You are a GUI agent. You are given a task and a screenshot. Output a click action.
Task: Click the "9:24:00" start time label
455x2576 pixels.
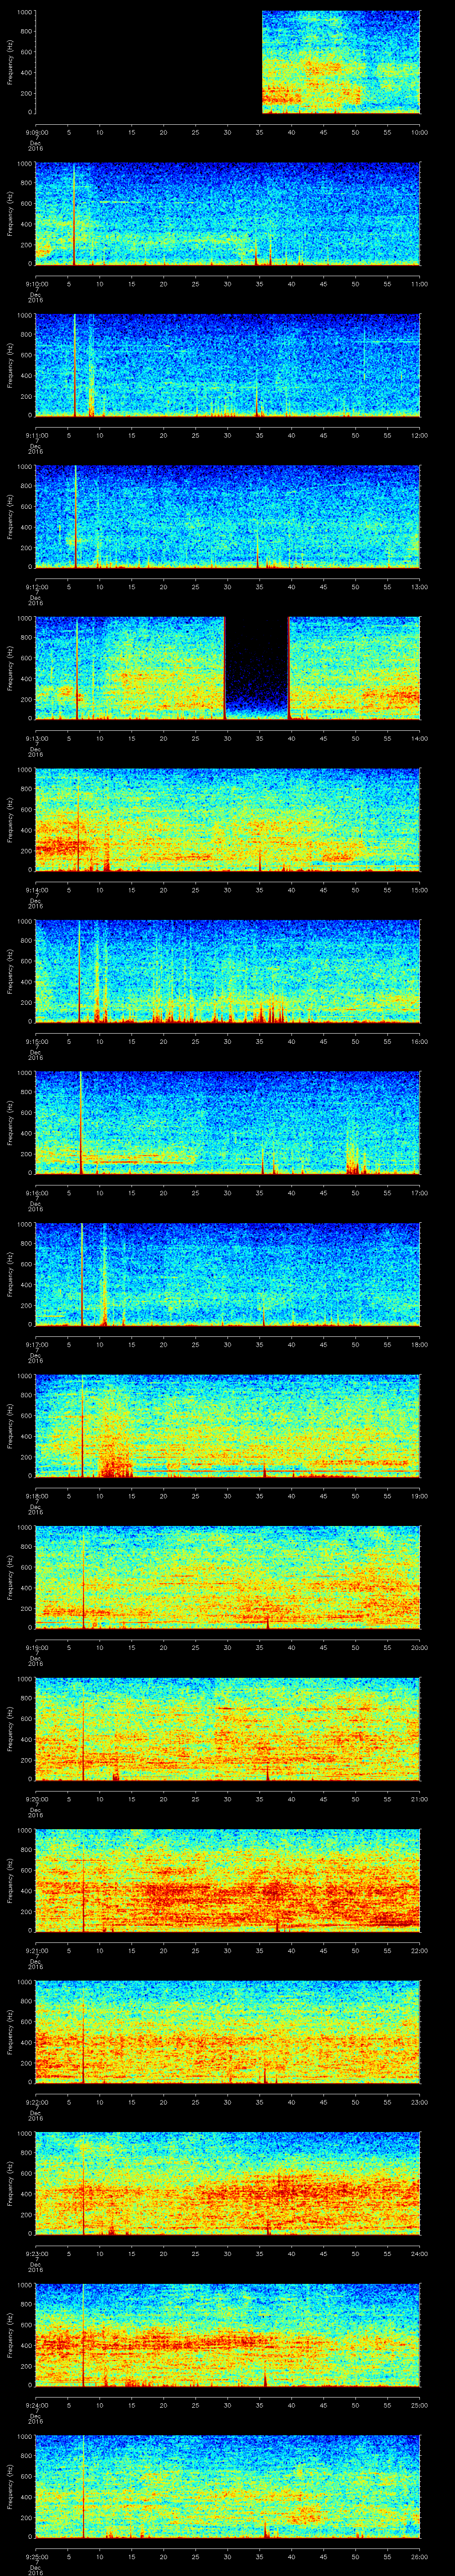coord(36,2405)
